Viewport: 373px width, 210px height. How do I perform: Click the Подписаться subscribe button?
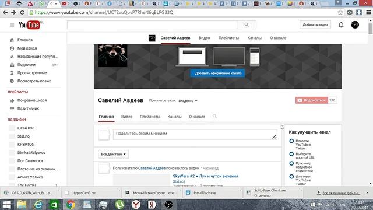pyautogui.click(x=312, y=100)
